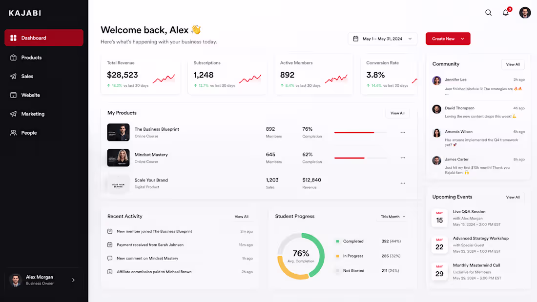This screenshot has width=537, height=302.
Task: Click the icon beside New member joined activity
Action: tap(110, 231)
